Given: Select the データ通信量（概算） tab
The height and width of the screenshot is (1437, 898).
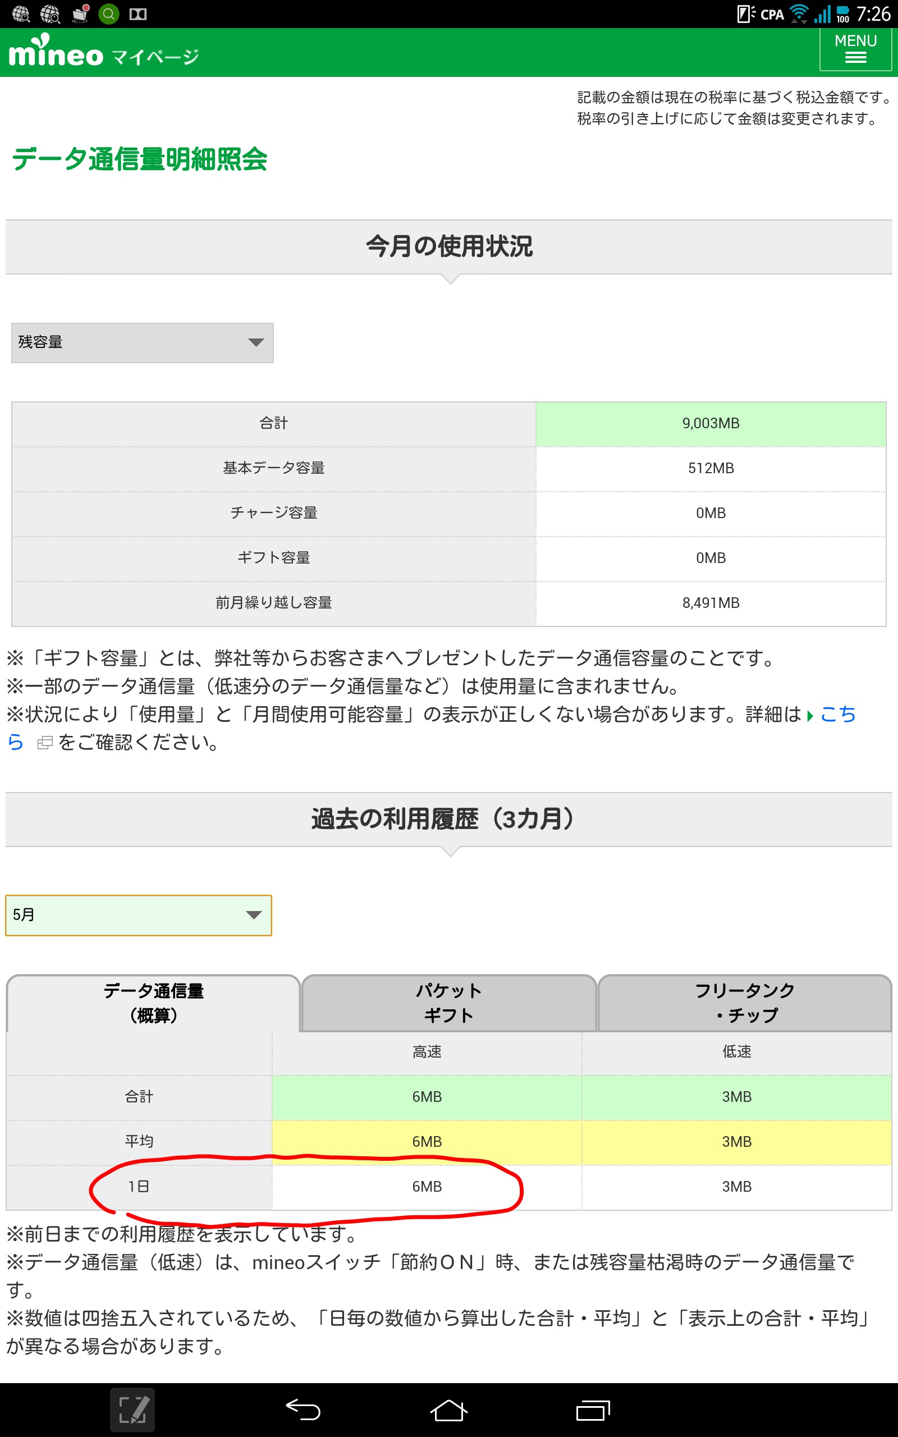Looking at the screenshot, I should pyautogui.click(x=153, y=1003).
